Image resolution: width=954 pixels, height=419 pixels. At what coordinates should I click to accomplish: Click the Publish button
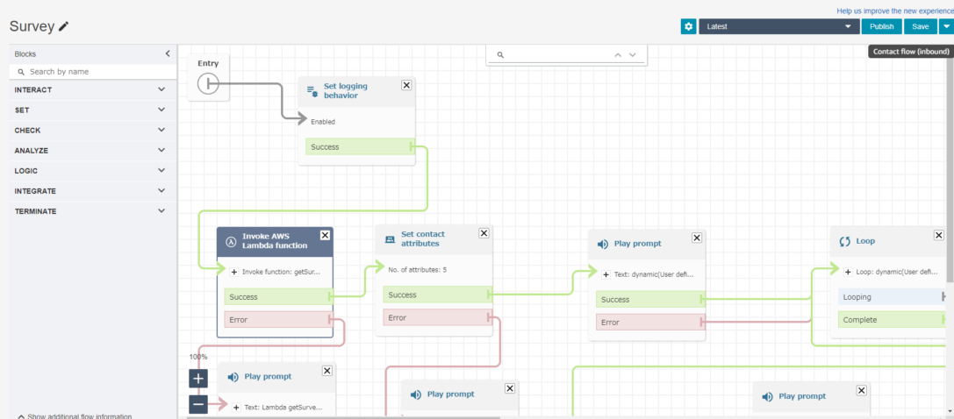(881, 27)
